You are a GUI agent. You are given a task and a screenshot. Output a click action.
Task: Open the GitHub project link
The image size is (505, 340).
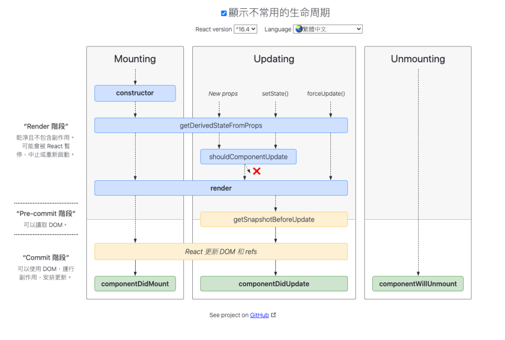click(x=259, y=315)
